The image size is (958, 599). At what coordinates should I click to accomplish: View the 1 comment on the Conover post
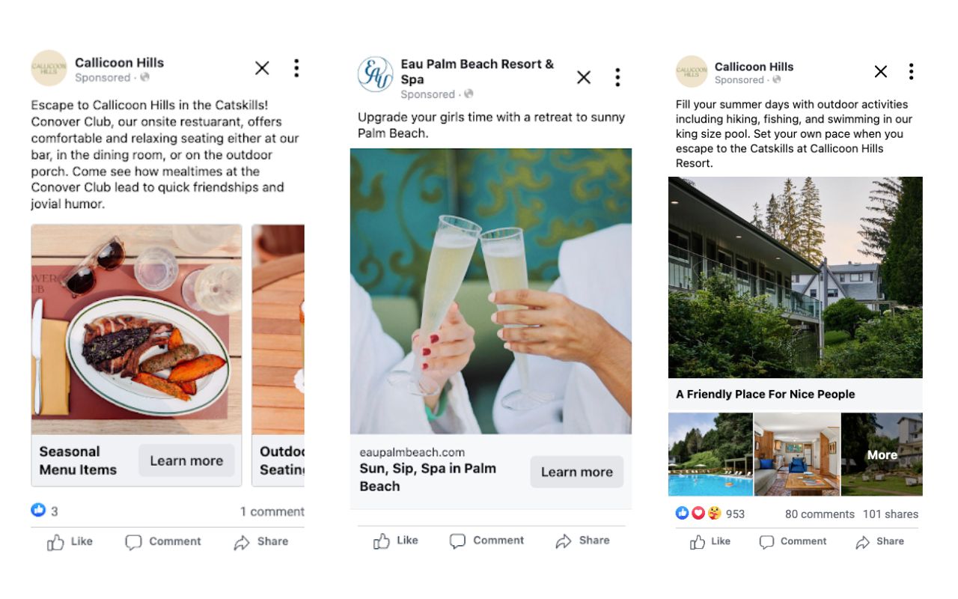(x=272, y=512)
